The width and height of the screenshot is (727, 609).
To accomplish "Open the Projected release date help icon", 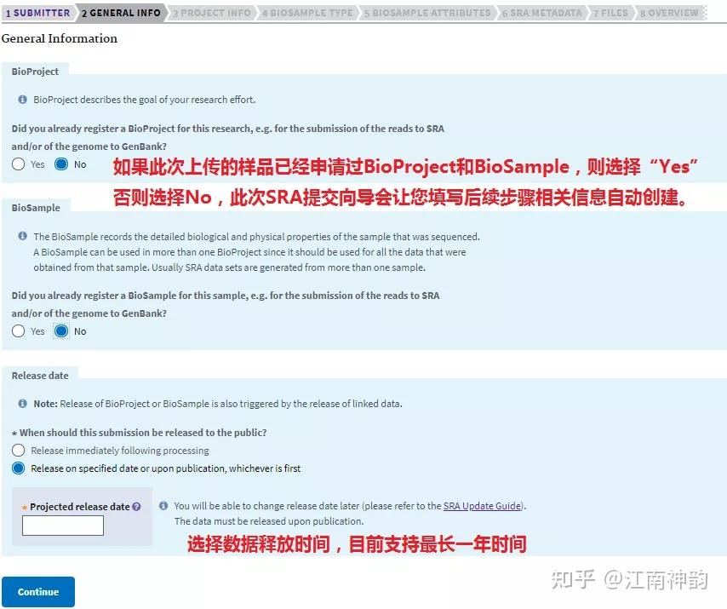I will click(136, 506).
